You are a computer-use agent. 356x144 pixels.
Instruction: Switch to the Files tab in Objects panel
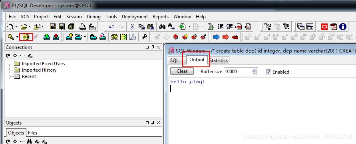click(x=32, y=133)
